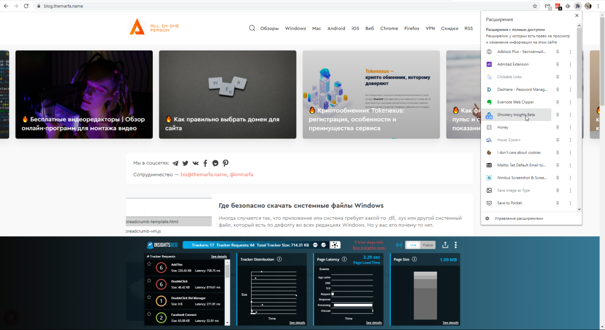
Task: Open more options for Admitad Extension
Action: coord(570,64)
